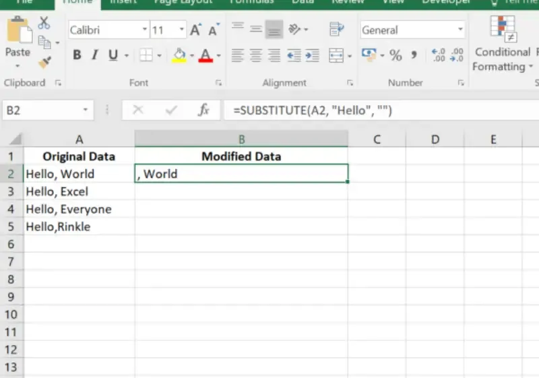Cancel formula entry with X icon

(x=138, y=110)
